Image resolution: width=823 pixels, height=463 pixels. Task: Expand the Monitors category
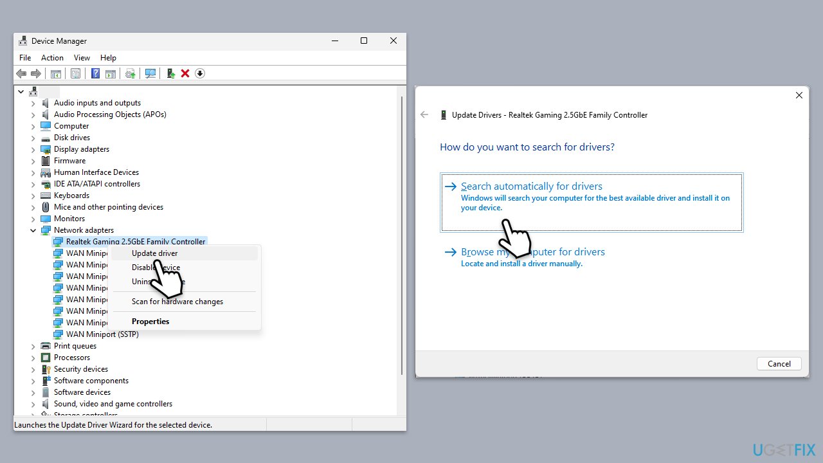[x=33, y=219]
